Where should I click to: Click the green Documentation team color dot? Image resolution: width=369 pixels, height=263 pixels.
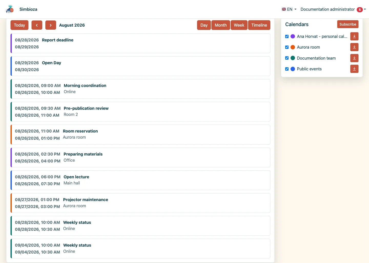[293, 58]
